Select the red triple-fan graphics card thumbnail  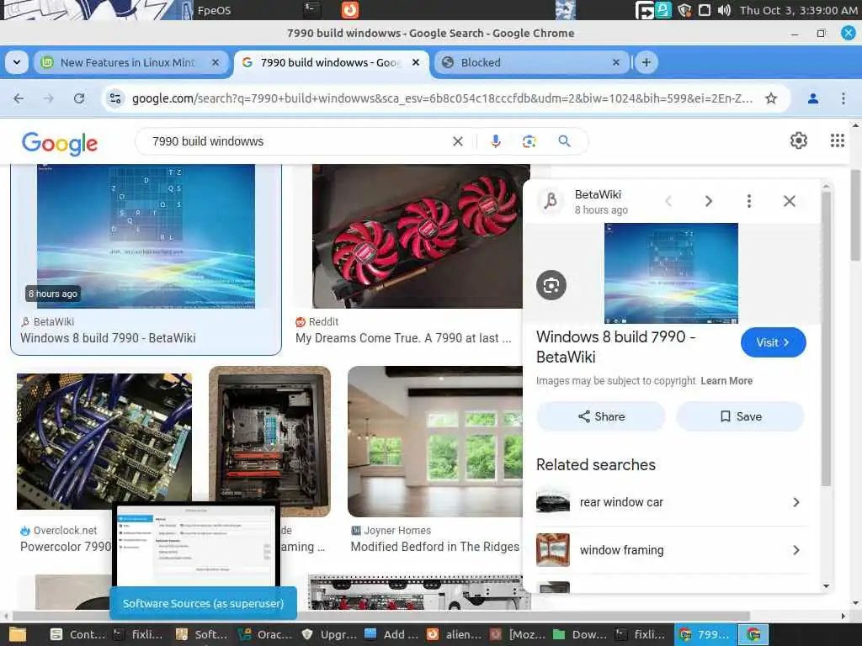[x=418, y=236]
